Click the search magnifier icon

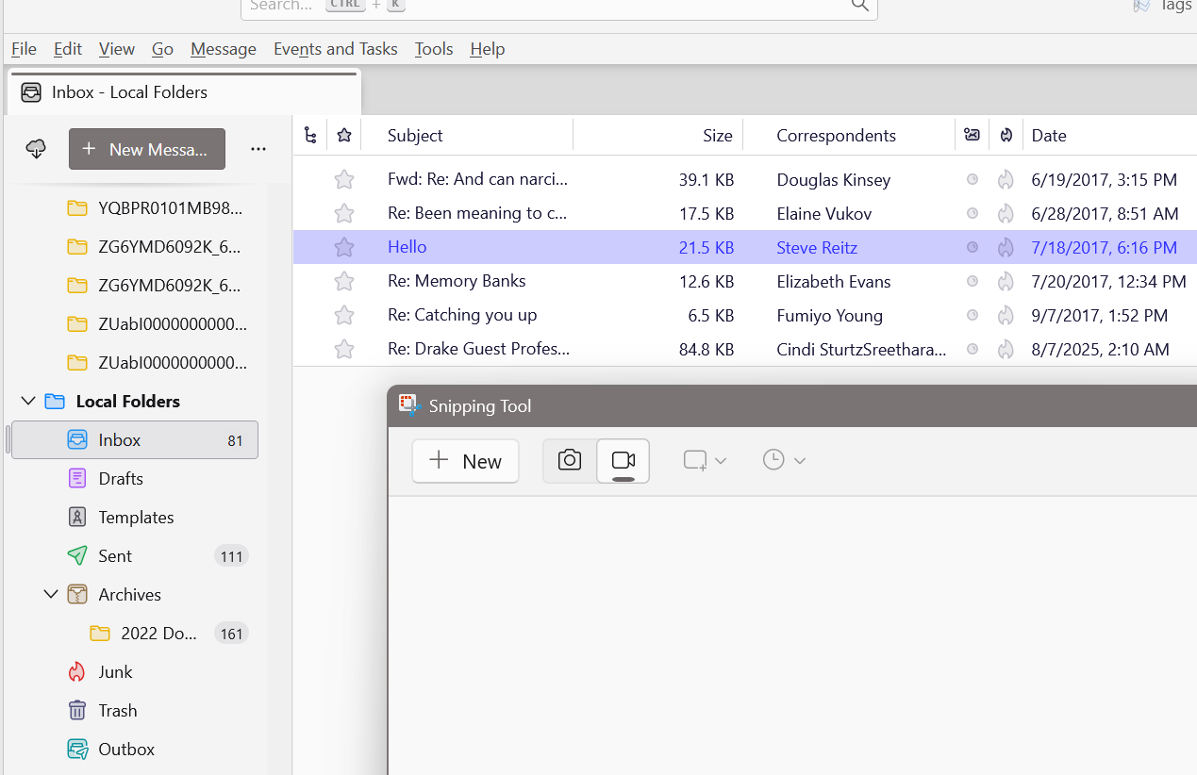pyautogui.click(x=859, y=6)
